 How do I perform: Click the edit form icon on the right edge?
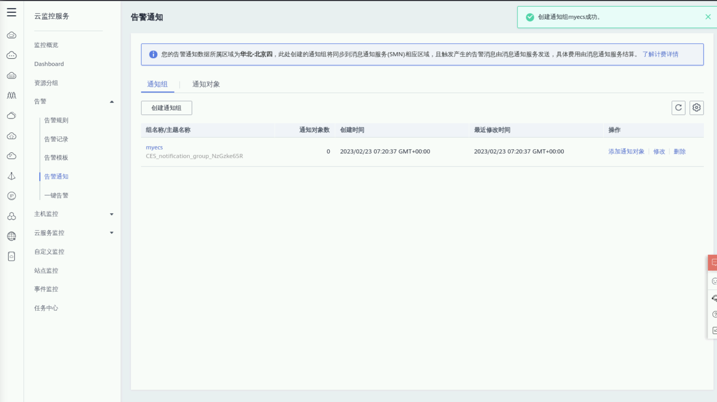click(714, 330)
